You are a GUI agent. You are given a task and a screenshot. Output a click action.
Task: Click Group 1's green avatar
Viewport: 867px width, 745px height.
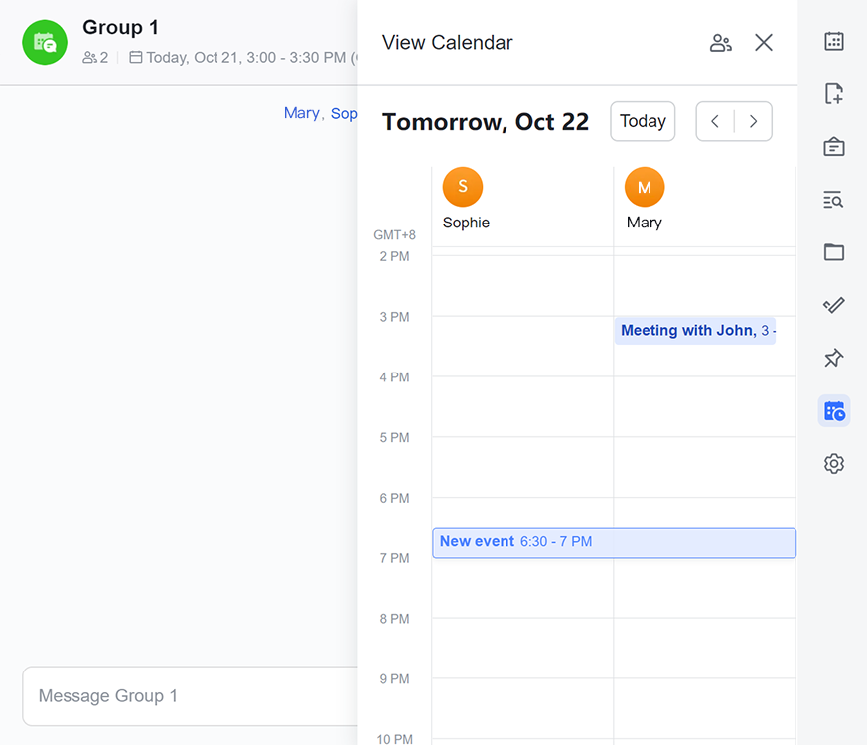(44, 43)
